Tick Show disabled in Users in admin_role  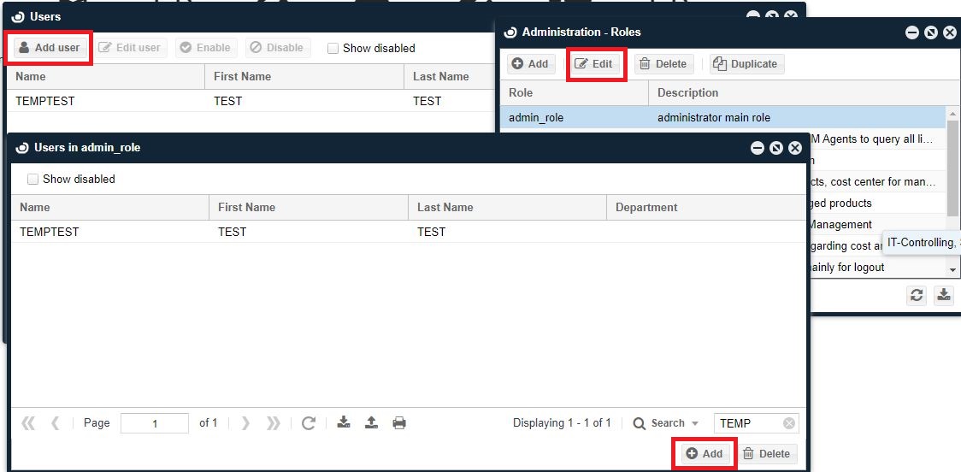pyautogui.click(x=33, y=180)
